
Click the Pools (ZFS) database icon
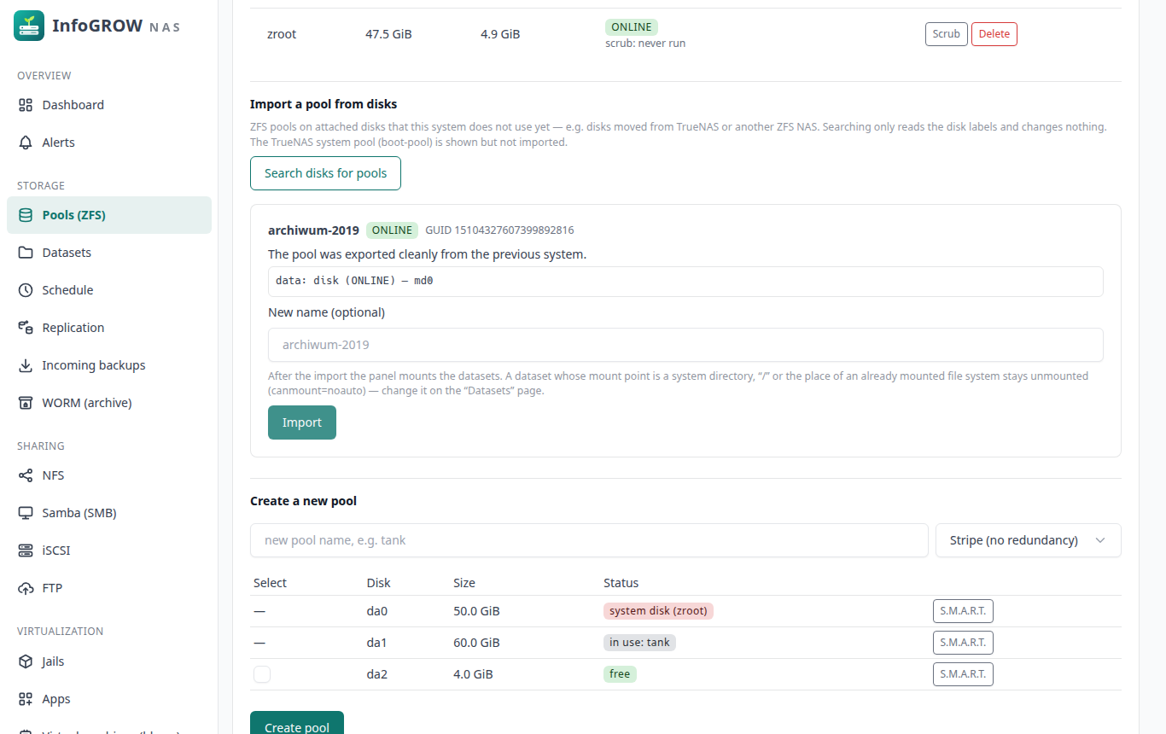coord(26,215)
